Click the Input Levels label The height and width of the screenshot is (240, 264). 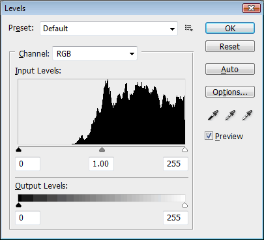pos(38,71)
